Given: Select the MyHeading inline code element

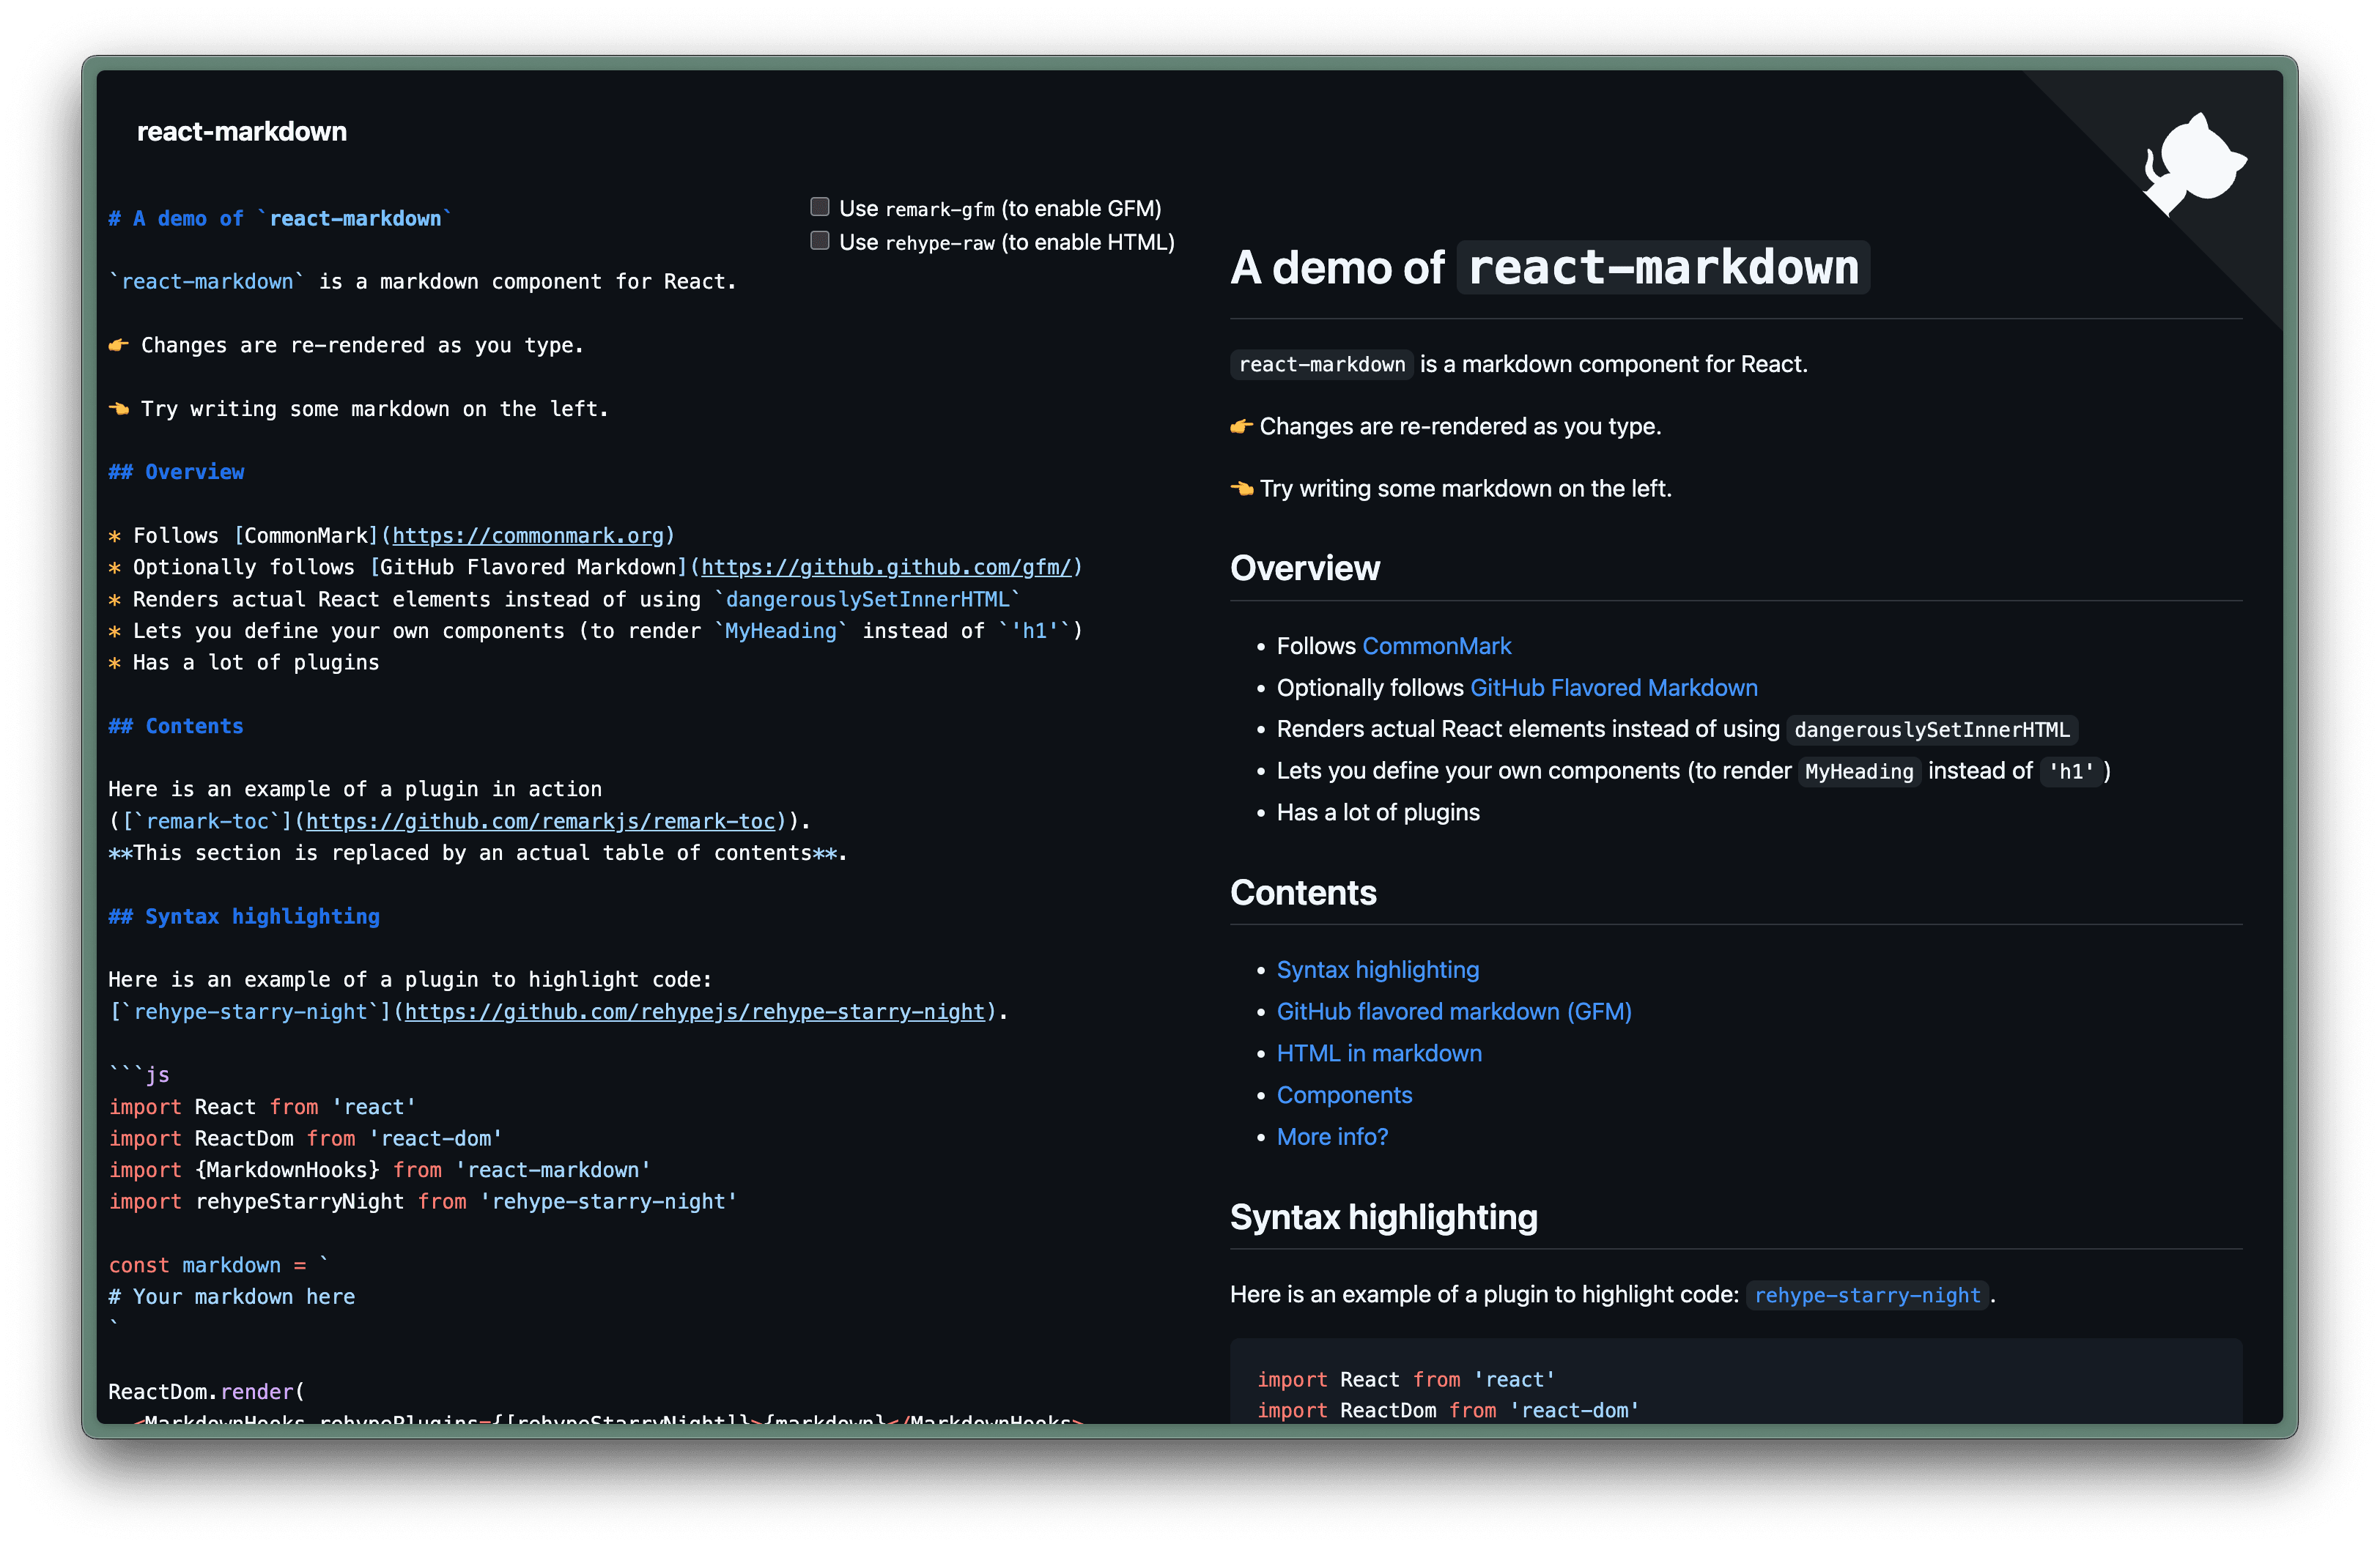Looking at the screenshot, I should [x=1858, y=771].
